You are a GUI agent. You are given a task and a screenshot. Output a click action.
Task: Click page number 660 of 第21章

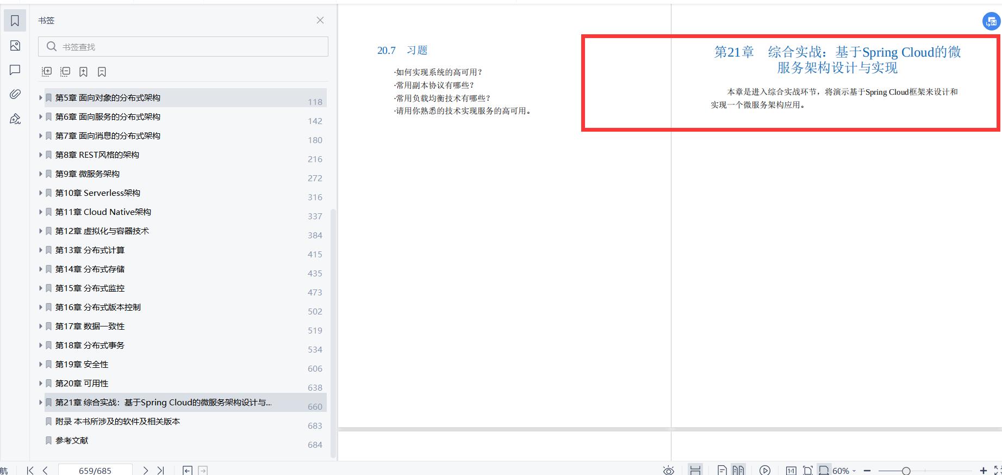[315, 406]
